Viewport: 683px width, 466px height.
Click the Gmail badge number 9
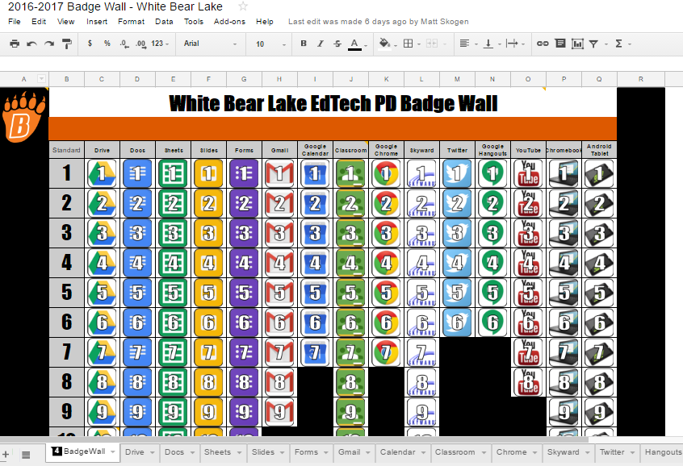279,412
